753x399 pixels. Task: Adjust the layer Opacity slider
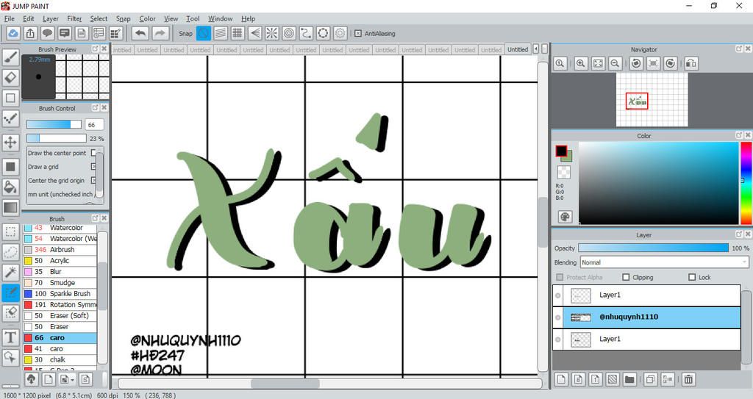pos(653,248)
